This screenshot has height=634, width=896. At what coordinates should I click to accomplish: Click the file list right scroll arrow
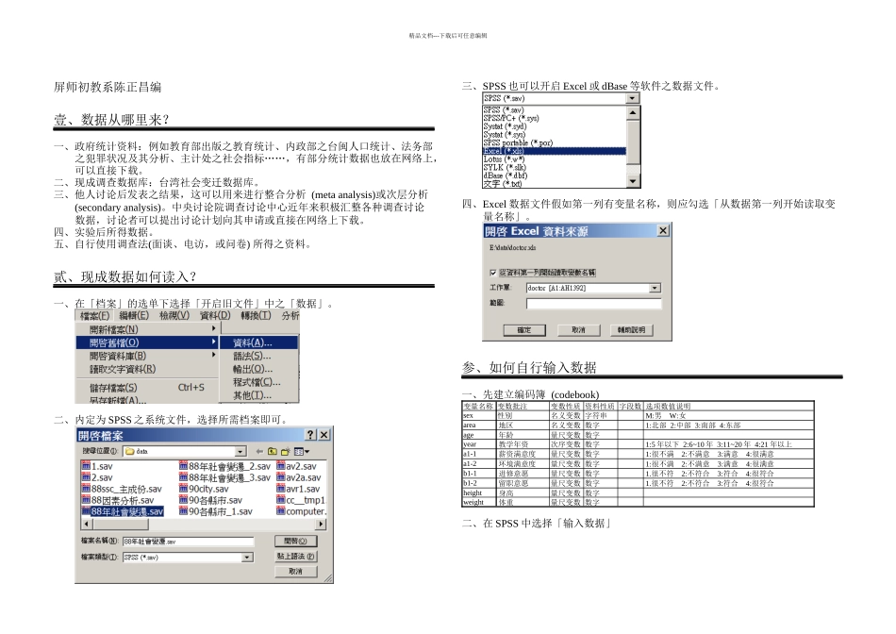[321, 524]
